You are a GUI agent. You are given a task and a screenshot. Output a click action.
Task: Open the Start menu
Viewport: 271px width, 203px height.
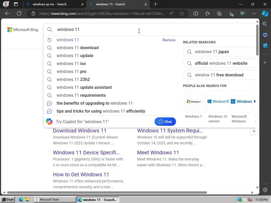tap(8, 200)
